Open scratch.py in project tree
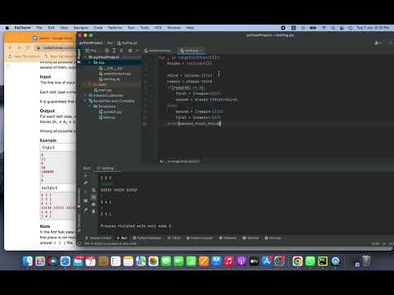Image resolution: width=394 pixels, height=295 pixels. point(110,112)
